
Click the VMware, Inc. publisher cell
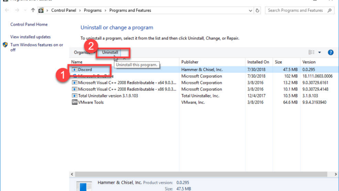(193, 102)
